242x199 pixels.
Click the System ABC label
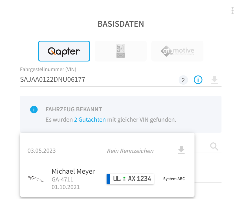tap(174, 179)
